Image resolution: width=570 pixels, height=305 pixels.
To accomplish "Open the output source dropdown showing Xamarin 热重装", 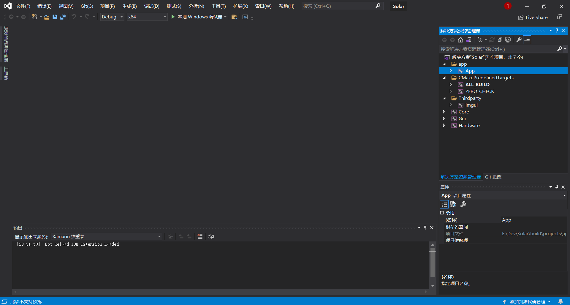I will (106, 237).
